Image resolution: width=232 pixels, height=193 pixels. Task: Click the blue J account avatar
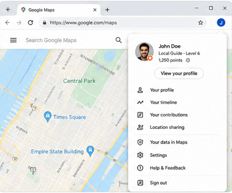221,23
